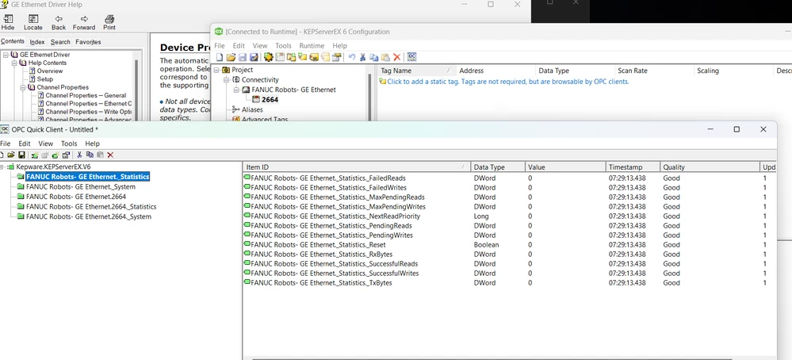Open Runtime menu in KEPServerEX

pyautogui.click(x=312, y=45)
